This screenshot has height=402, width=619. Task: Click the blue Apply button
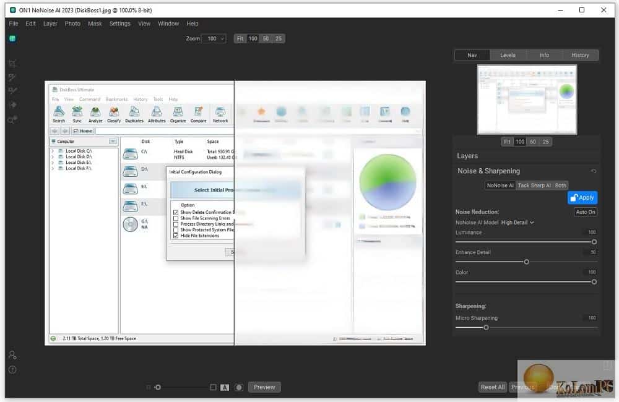tap(582, 198)
